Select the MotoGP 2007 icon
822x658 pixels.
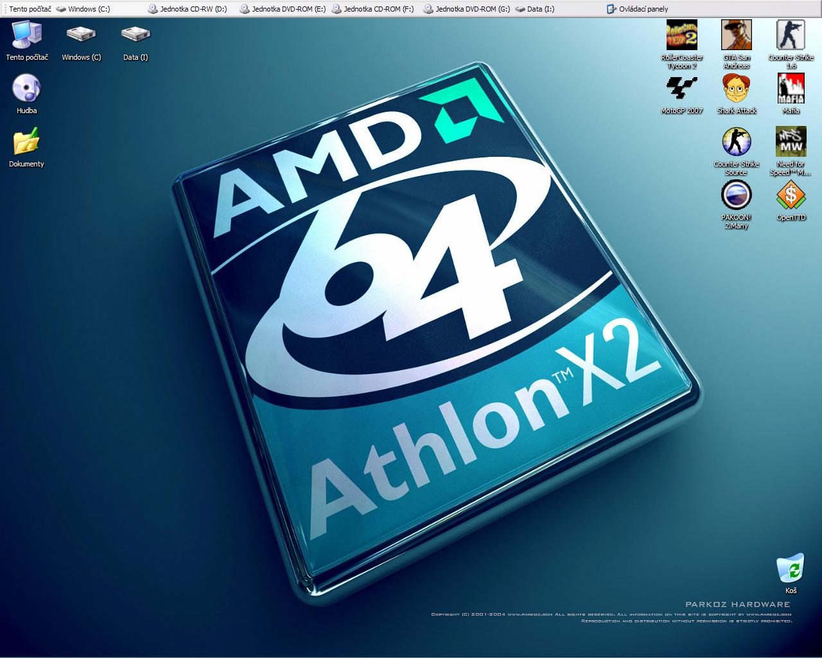click(x=681, y=89)
